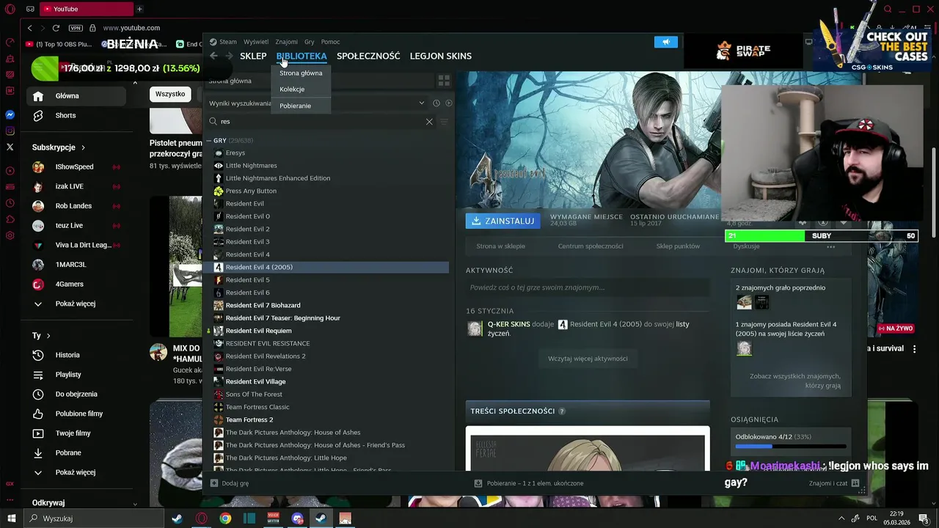Open Strona w sklepie link
The width and height of the screenshot is (939, 528).
500,246
